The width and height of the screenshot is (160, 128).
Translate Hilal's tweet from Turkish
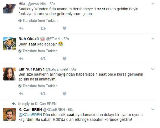click(38, 21)
